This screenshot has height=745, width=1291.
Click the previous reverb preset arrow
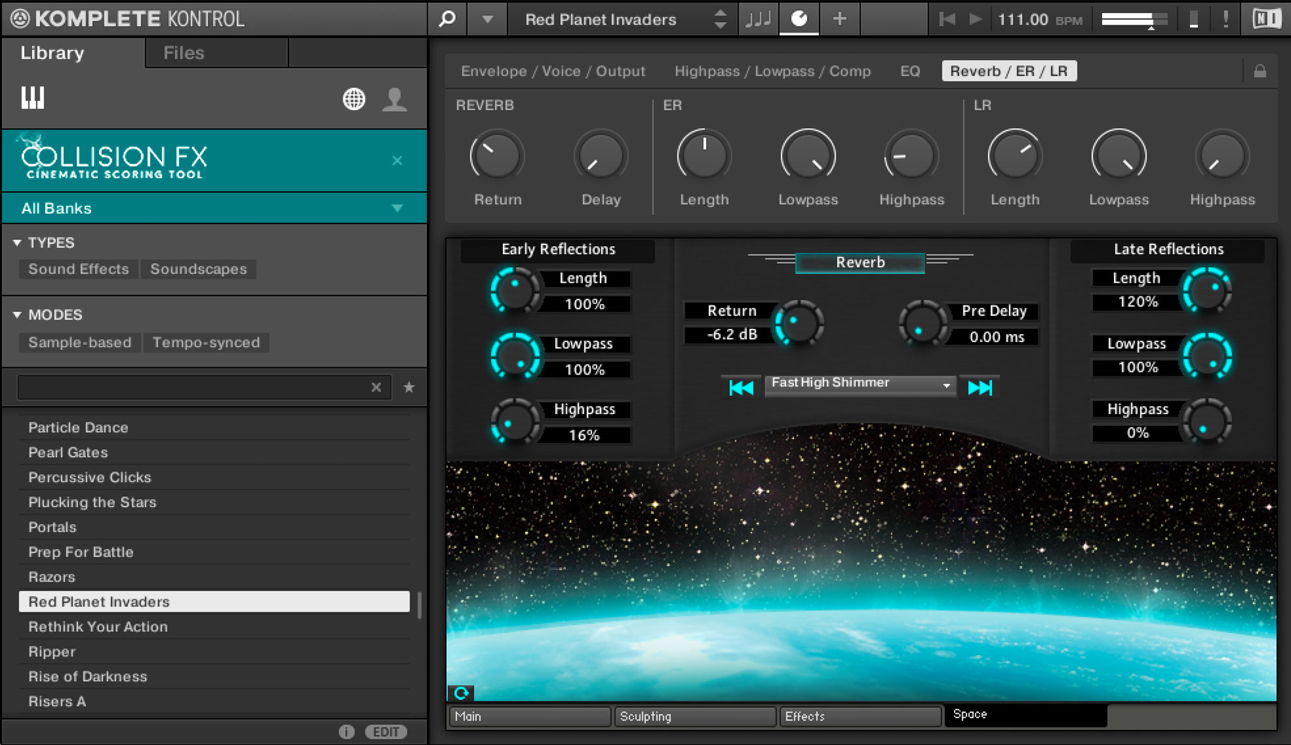point(741,387)
